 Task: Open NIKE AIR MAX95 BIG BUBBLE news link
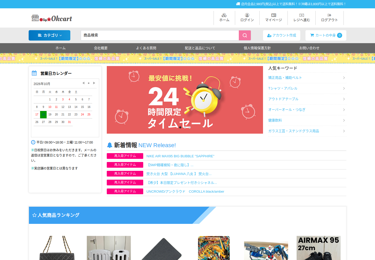pyautogui.click(x=180, y=156)
